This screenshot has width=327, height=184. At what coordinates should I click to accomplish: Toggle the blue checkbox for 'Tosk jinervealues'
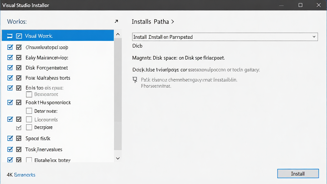[10, 149]
